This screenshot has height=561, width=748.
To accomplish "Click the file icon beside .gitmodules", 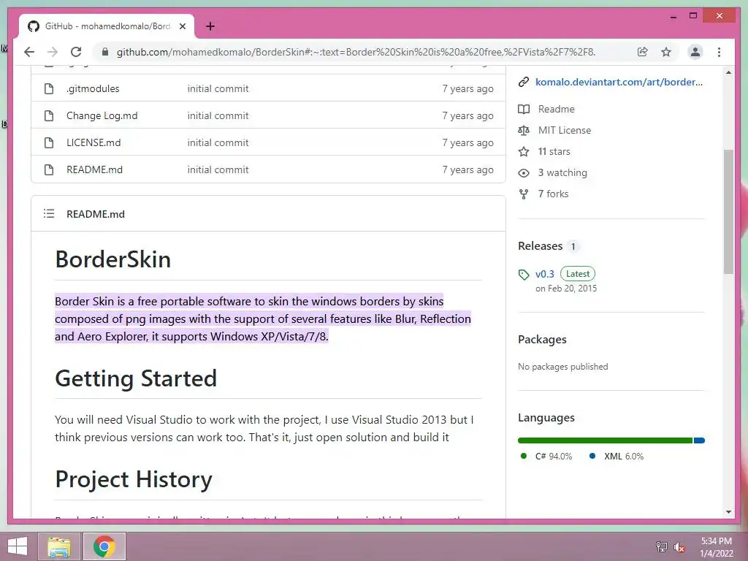I will click(x=49, y=88).
